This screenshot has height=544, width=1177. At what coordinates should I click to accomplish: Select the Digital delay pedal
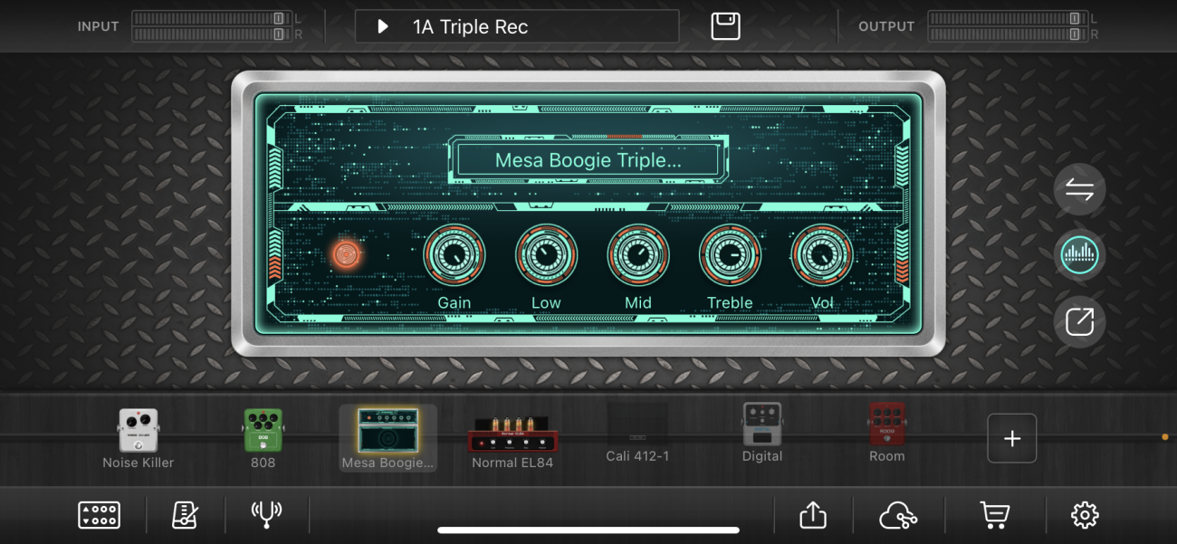[761, 425]
